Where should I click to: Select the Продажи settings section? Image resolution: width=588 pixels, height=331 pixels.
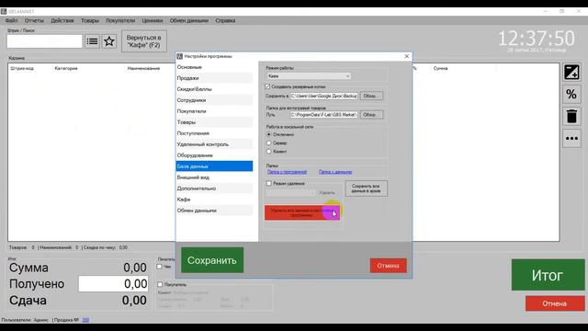[x=214, y=78]
